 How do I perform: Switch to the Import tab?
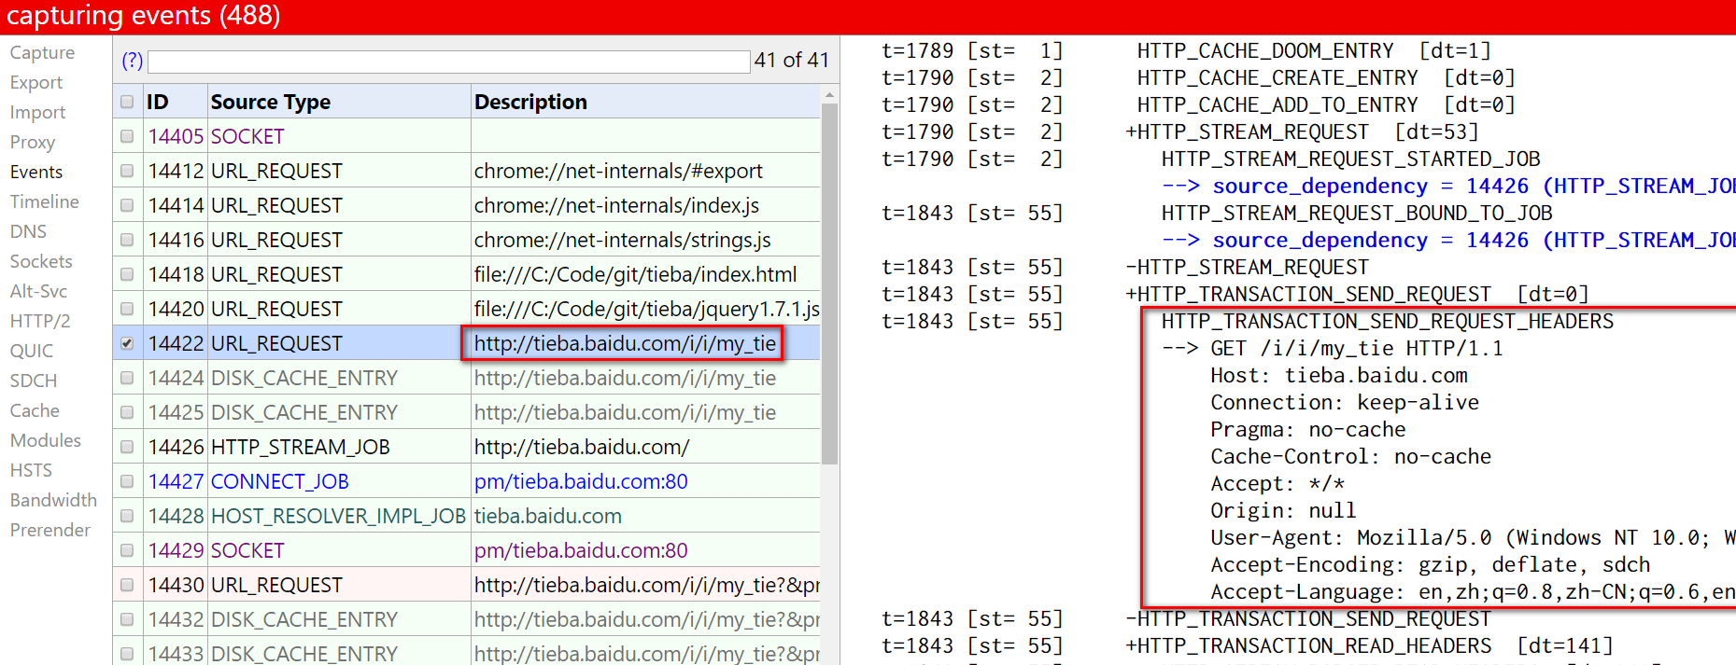pyautogui.click(x=37, y=113)
